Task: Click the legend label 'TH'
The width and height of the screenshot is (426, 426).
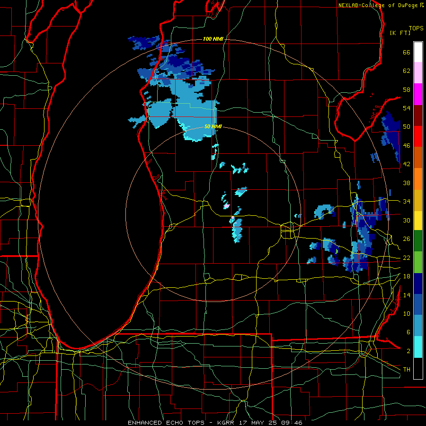Action: point(407,370)
